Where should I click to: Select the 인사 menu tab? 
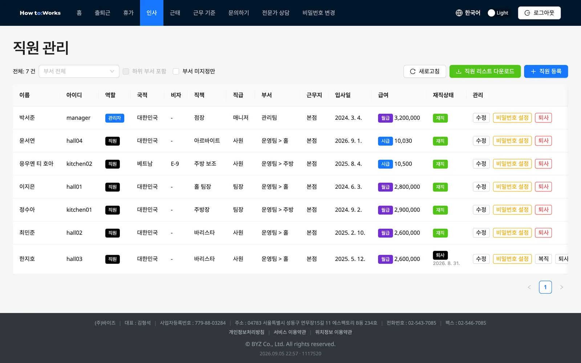click(152, 13)
